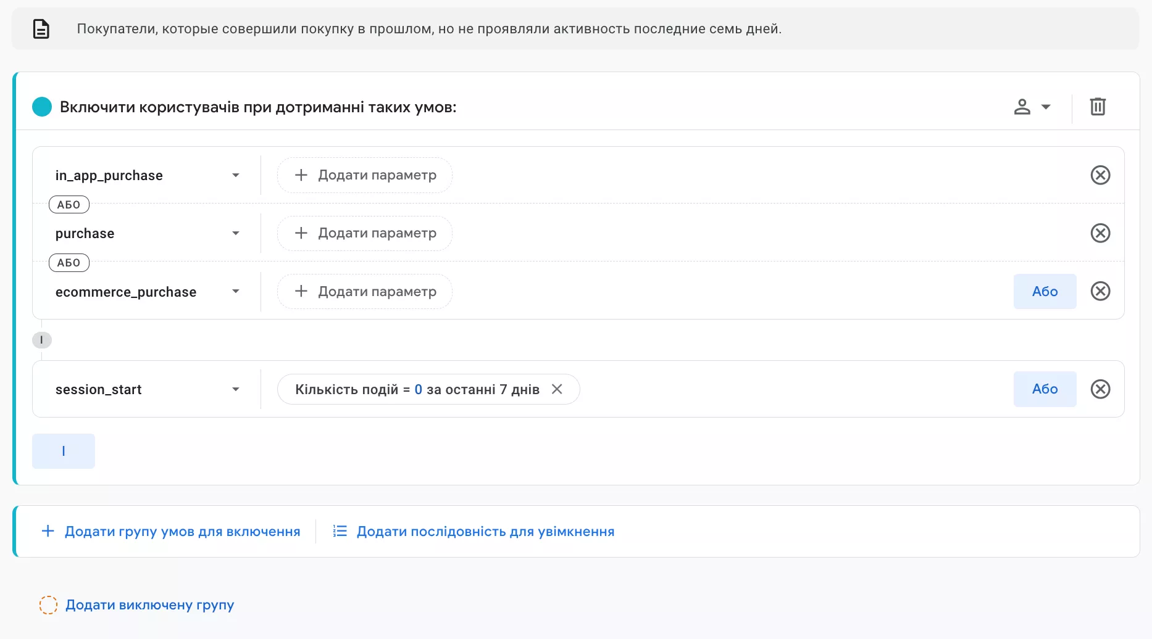Click the person scope icon in the header
The height and width of the screenshot is (639, 1152).
pos(1022,106)
